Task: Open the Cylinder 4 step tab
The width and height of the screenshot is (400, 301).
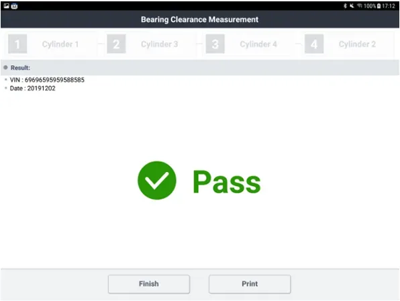Action: [x=258, y=44]
